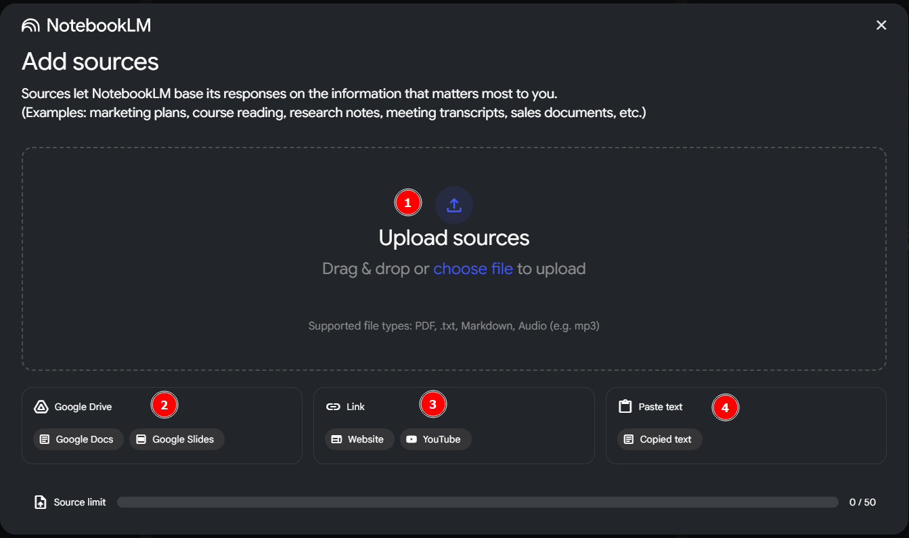Click the "Add sources" heading
Screen dimensions: 909x538
point(90,62)
